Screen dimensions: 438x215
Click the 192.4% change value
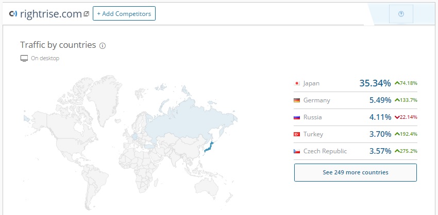pyautogui.click(x=409, y=134)
